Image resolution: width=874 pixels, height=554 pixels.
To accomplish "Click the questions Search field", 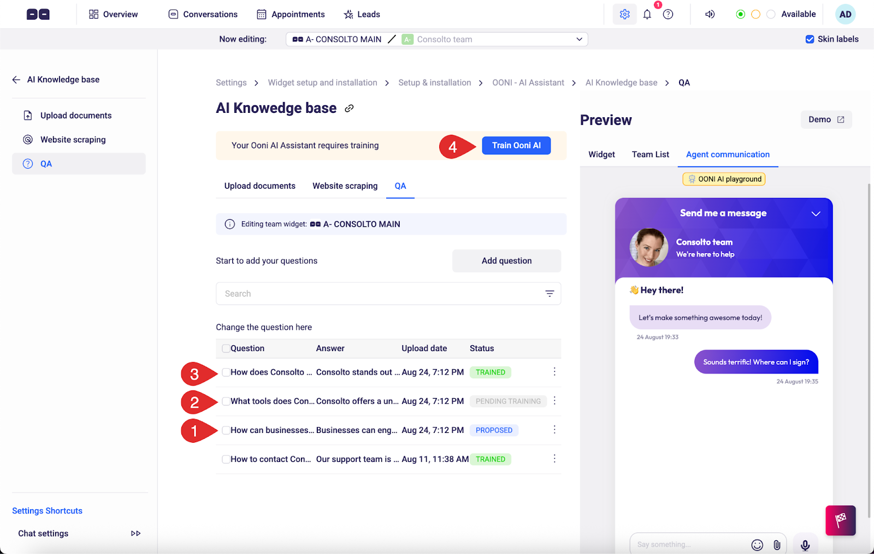I will (x=388, y=293).
